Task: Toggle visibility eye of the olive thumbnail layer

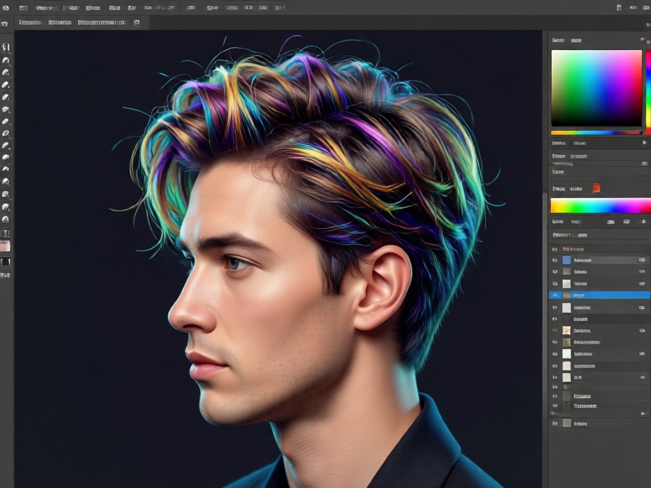Action: pyautogui.click(x=554, y=342)
